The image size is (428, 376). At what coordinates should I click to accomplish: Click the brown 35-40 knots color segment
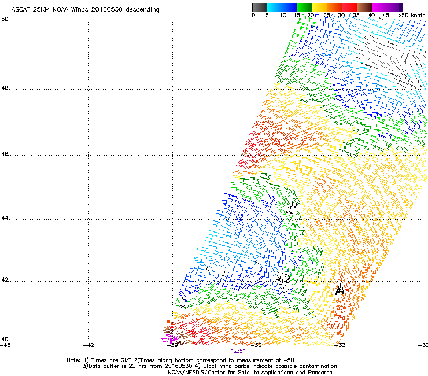coord(364,7)
